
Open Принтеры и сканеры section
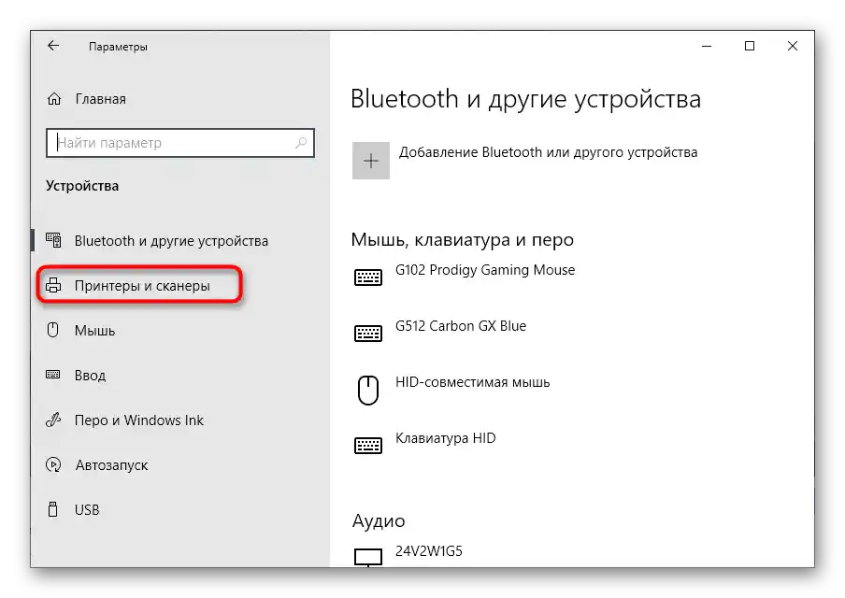142,286
